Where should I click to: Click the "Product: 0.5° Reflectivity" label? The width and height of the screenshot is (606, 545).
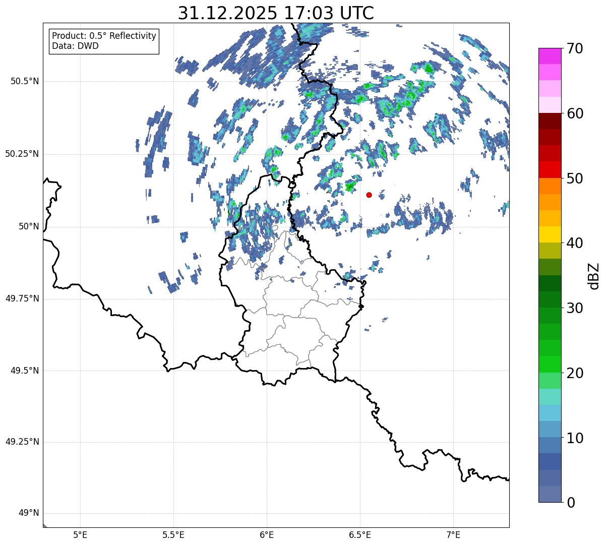click(104, 36)
